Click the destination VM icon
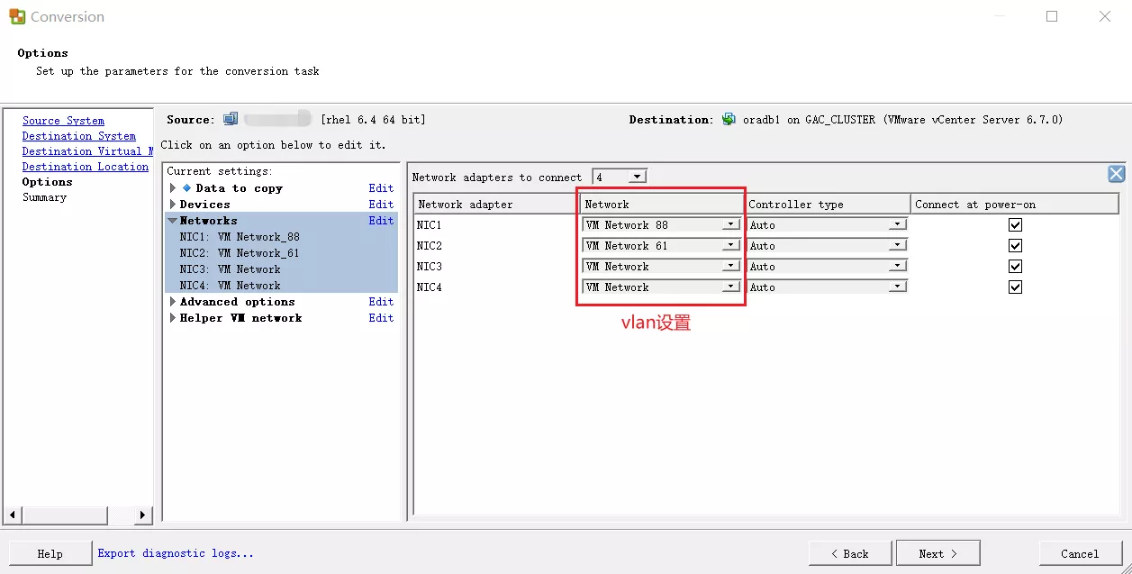Viewport: 1132px width, 574px height. [x=729, y=119]
